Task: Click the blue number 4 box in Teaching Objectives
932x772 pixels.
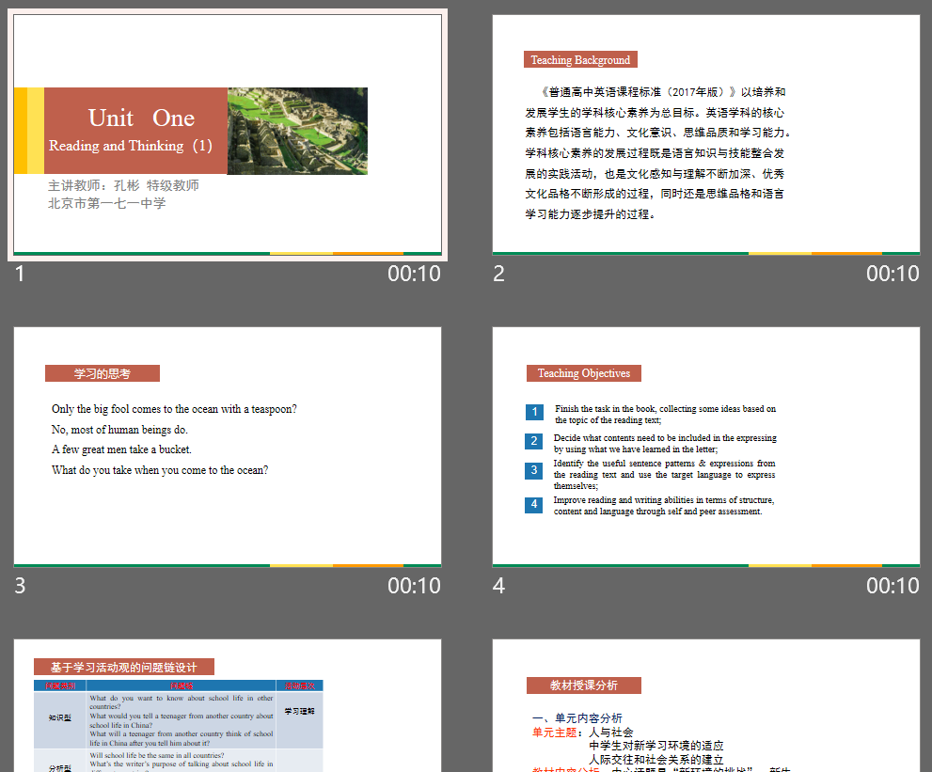Action: 534,505
